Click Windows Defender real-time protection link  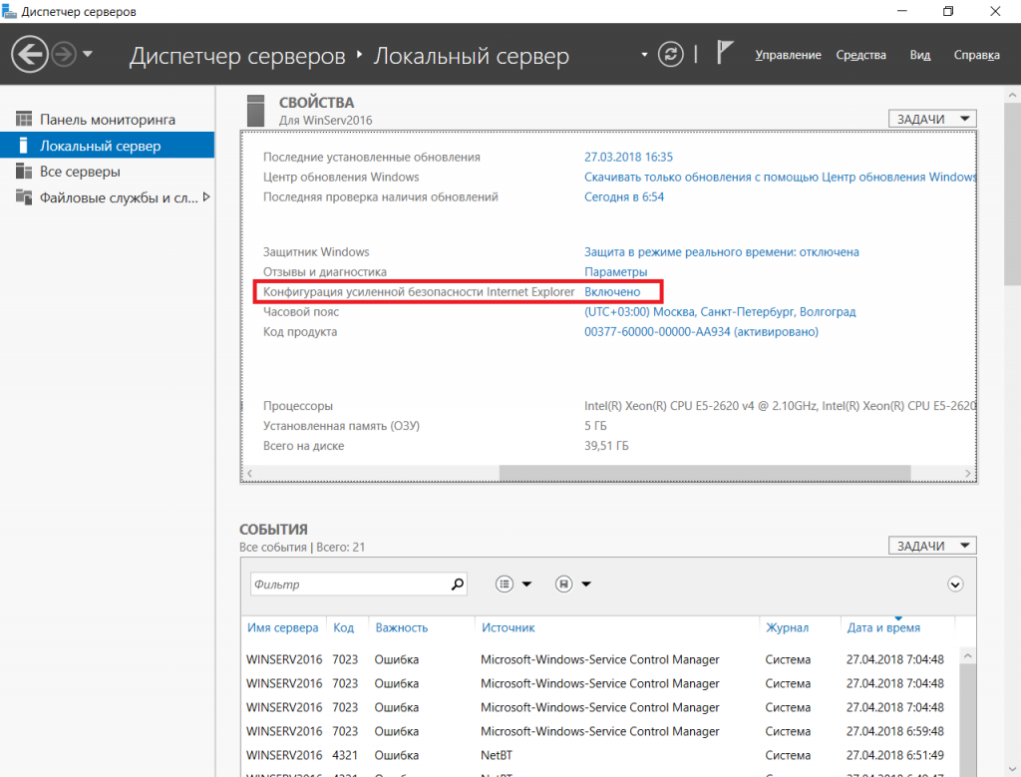coord(721,252)
